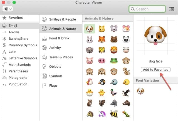Click the Add to Favorites button
Viewport: 178px width, 121px height.
click(155, 69)
